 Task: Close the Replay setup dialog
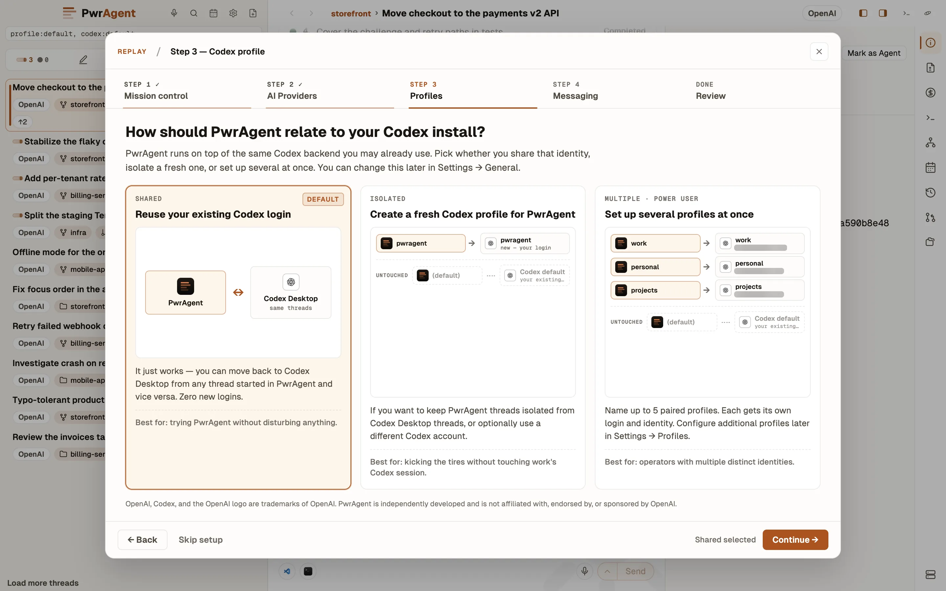click(819, 52)
